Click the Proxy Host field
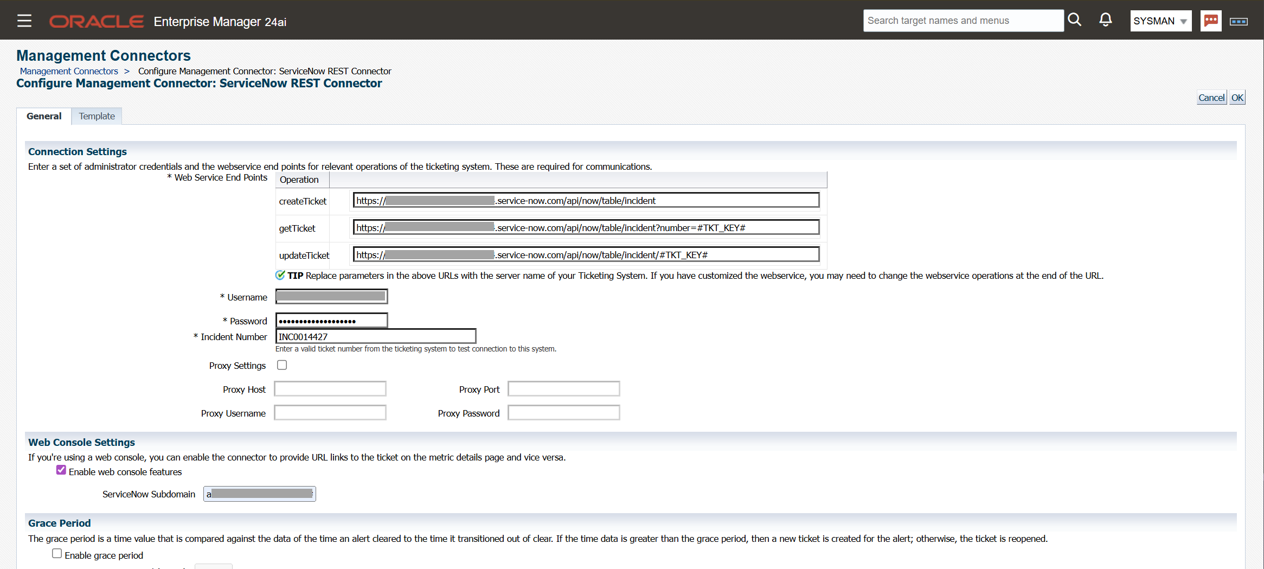Screen dimensions: 1264x569 pos(330,389)
